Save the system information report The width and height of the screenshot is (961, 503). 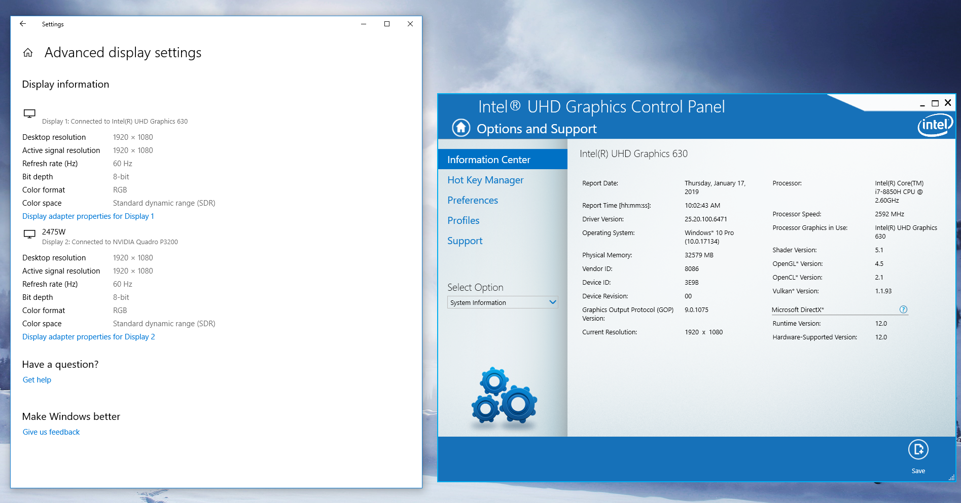click(x=918, y=449)
